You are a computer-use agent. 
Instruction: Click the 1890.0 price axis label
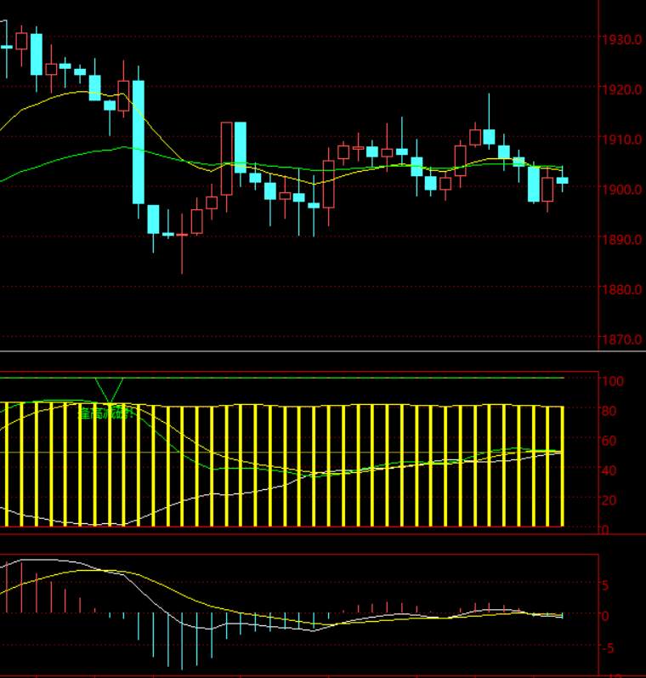tap(622, 240)
